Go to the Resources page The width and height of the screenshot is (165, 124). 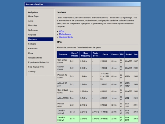coord(41,48)
